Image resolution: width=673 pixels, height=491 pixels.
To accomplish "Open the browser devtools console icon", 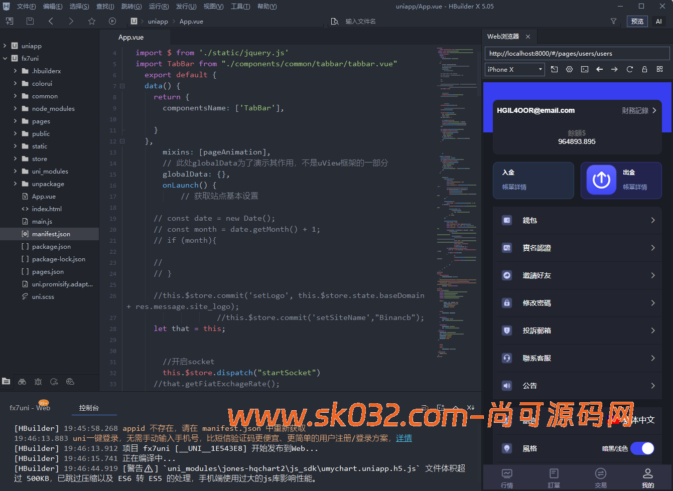I will [585, 69].
